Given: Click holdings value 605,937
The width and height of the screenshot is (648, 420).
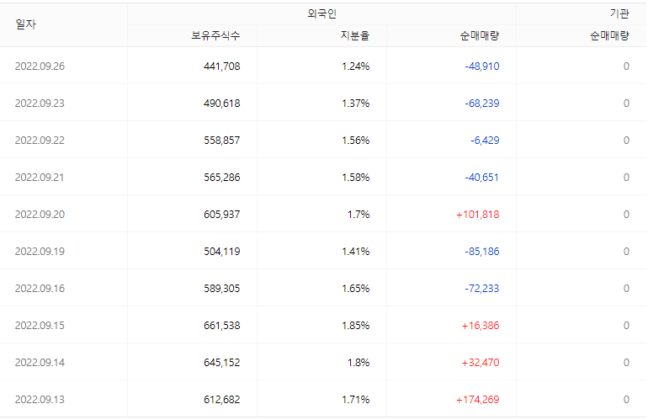Looking at the screenshot, I should 222,214.
